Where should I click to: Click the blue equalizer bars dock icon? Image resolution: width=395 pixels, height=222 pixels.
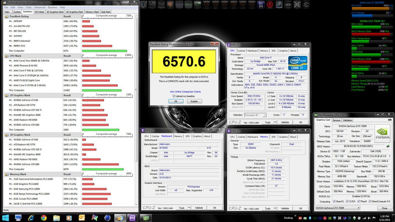[261, 5]
